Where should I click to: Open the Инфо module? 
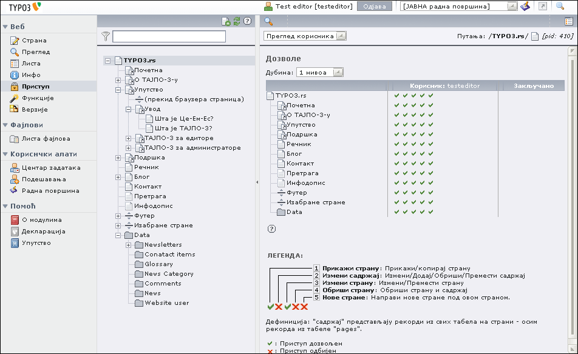coord(31,75)
